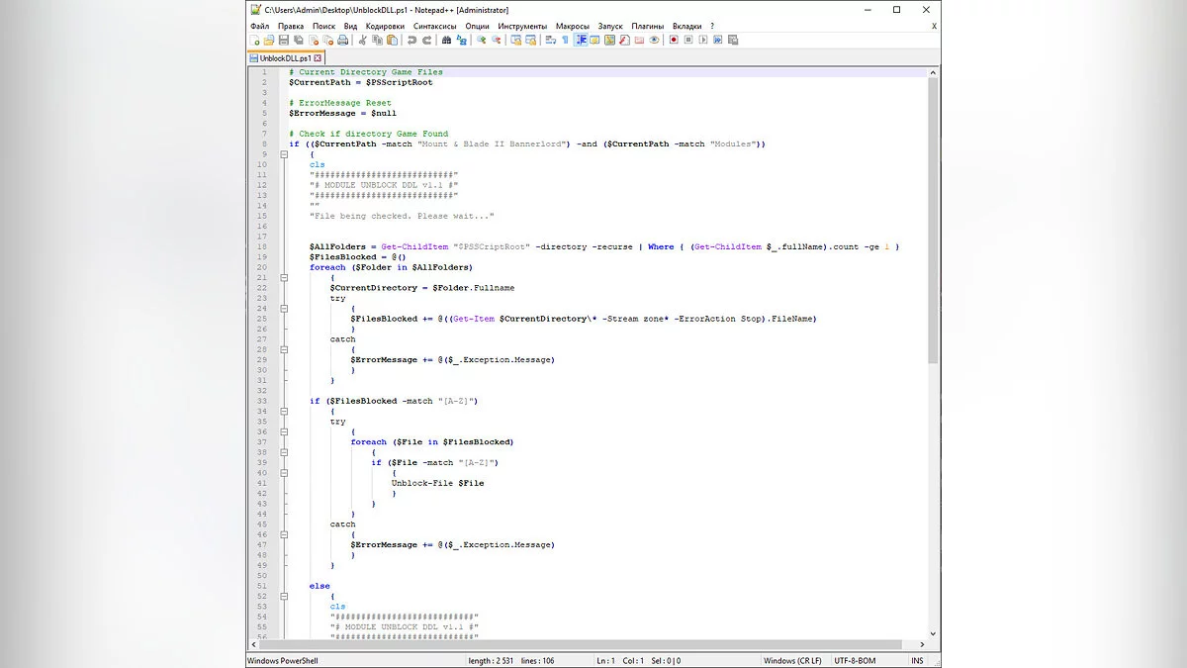Collapse the fold marker at line 21
The height and width of the screenshot is (668, 1187).
284,278
